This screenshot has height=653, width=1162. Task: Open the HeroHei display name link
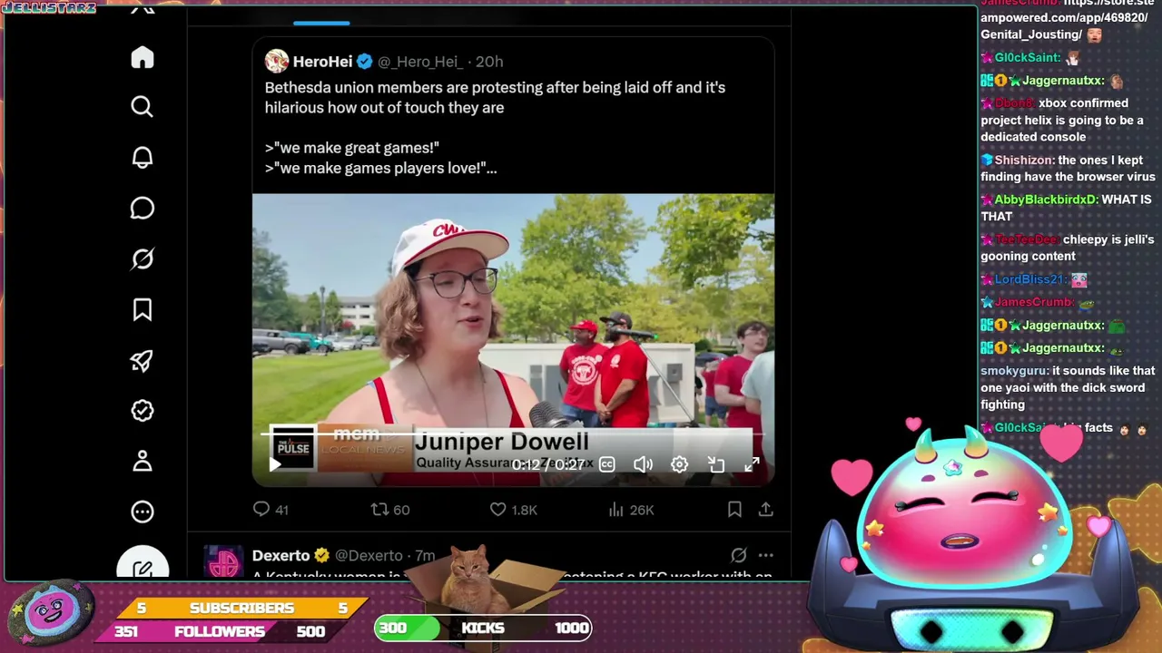coord(322,62)
